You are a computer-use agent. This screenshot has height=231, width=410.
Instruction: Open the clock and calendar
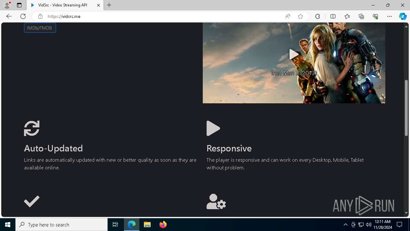tap(382, 225)
